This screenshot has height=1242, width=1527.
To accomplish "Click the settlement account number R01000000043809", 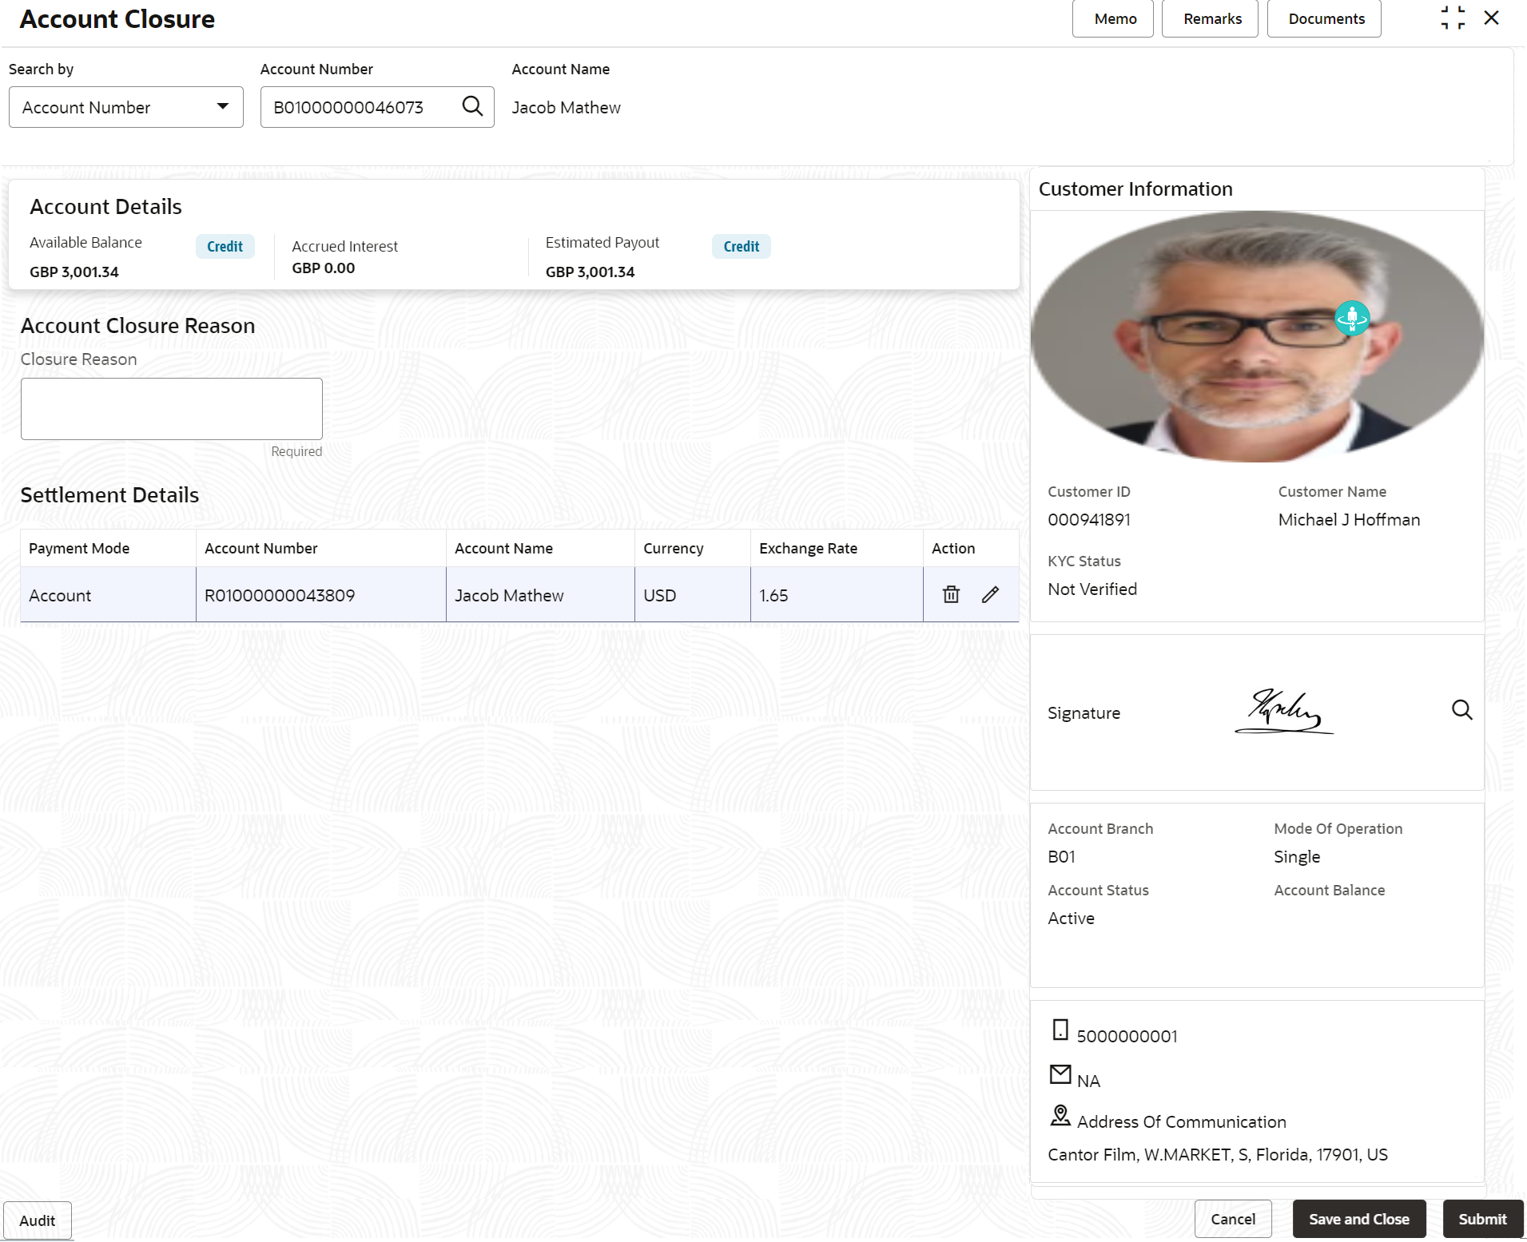I will click(280, 595).
